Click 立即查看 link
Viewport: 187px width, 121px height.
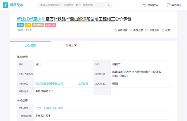click(x=83, y=84)
